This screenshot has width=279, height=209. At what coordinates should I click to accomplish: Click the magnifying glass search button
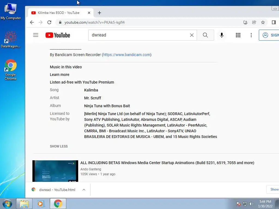click(x=205, y=35)
